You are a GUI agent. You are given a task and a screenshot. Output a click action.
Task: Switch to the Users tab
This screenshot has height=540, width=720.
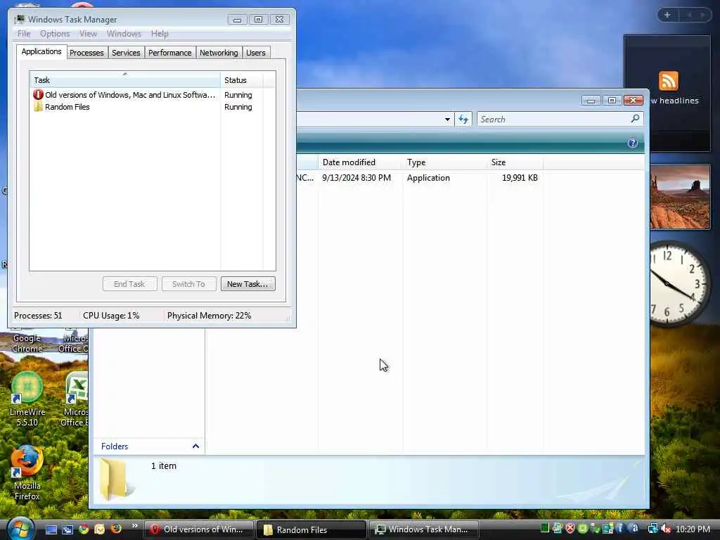[256, 53]
